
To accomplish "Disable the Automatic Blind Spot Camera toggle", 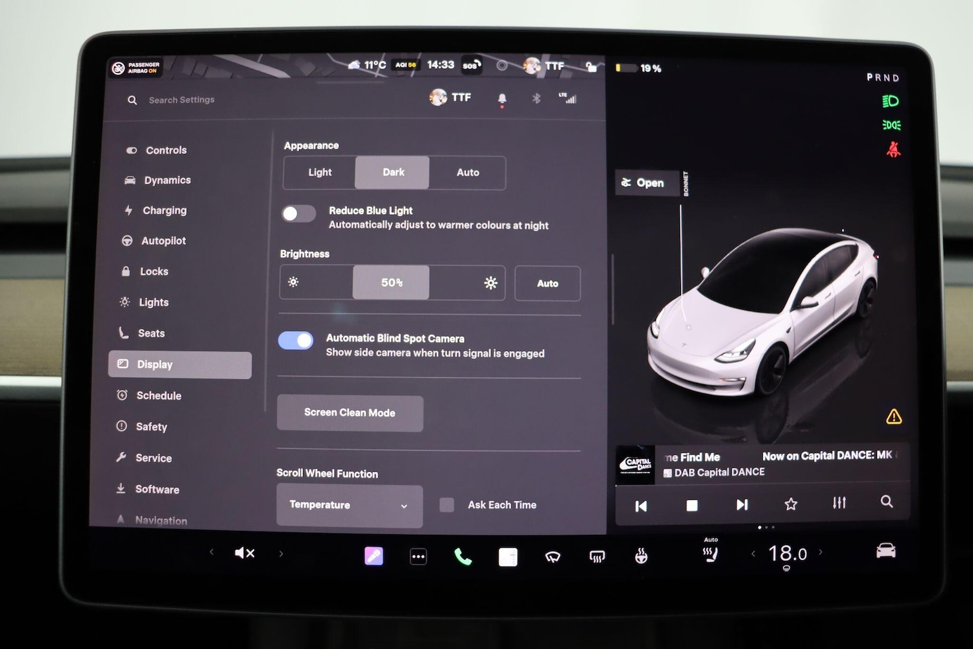I will click(x=296, y=340).
